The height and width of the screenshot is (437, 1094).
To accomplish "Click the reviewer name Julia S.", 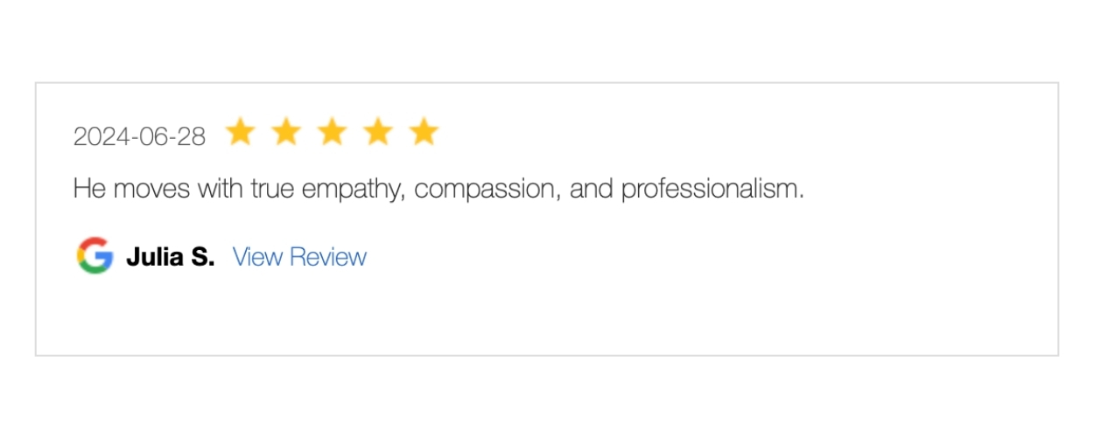I will [x=170, y=257].
